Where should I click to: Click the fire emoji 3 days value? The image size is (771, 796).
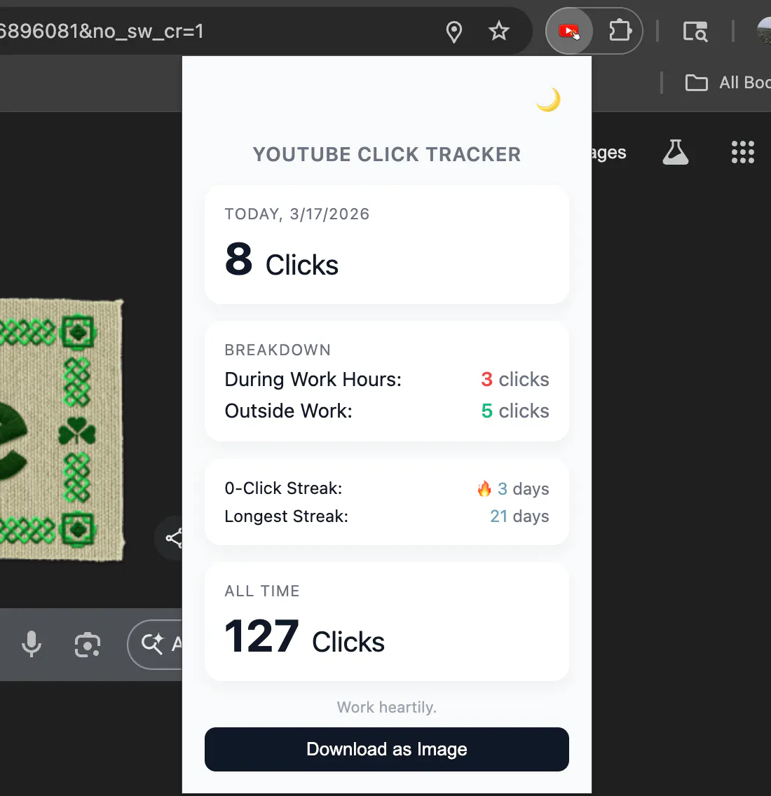tap(513, 488)
